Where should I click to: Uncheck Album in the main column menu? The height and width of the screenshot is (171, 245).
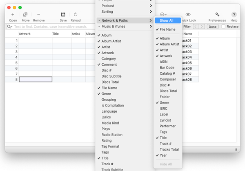pos(125,35)
